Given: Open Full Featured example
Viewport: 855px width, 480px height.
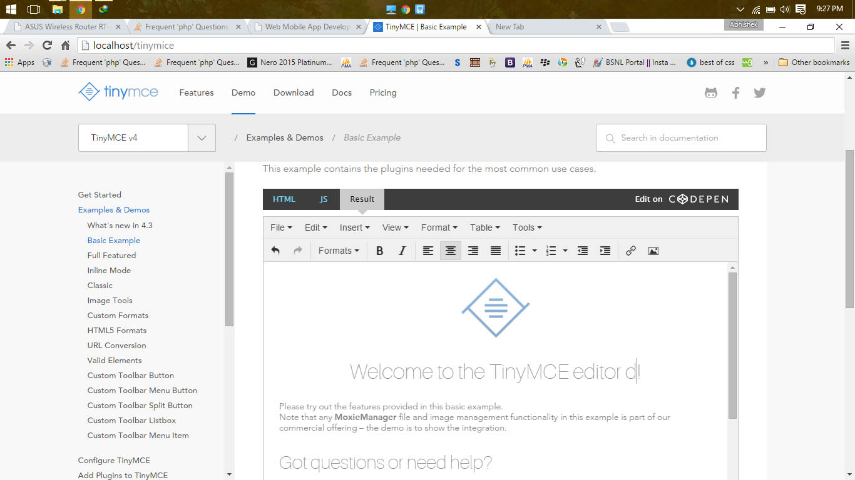Looking at the screenshot, I should [x=111, y=255].
